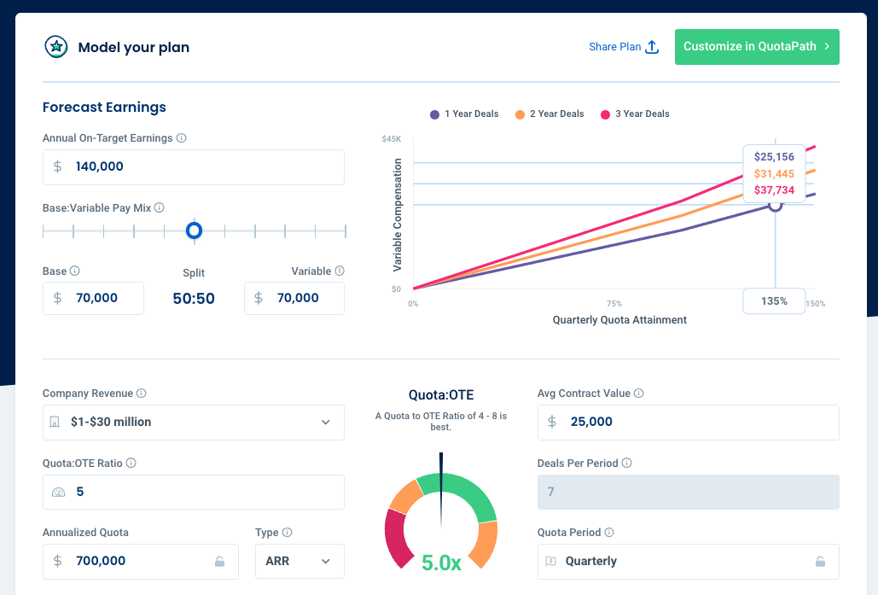
Task: Toggle the Annualized Quota lock icon
Action: (219, 562)
